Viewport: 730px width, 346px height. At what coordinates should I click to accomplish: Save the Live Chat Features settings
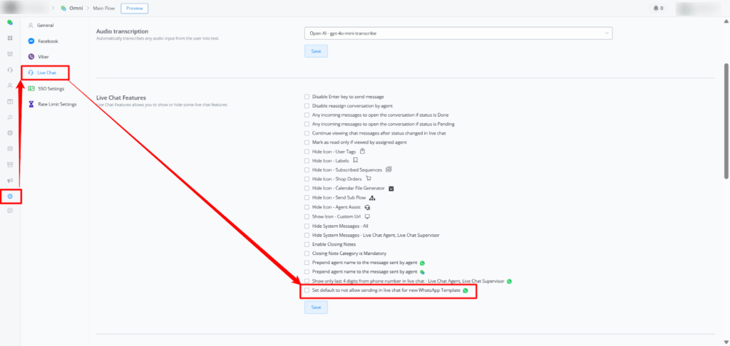tap(316, 308)
